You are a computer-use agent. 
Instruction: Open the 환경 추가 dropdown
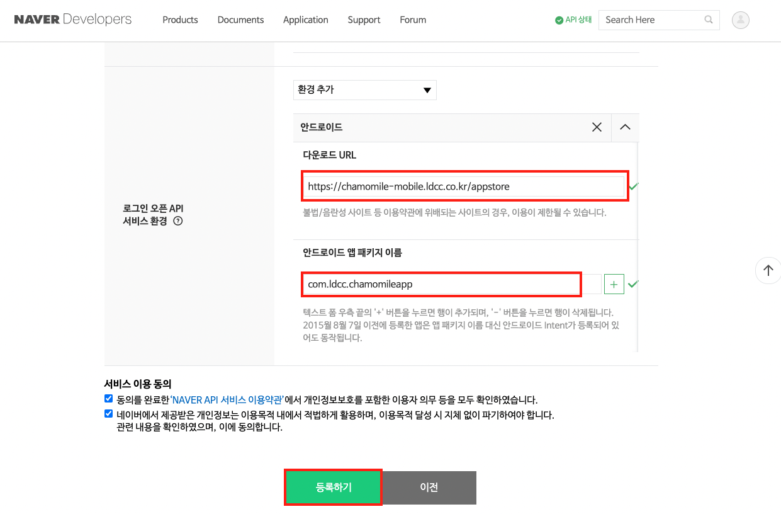(364, 90)
